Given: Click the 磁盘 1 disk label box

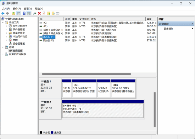Looking at the screenshot, I should (x=50, y=88).
